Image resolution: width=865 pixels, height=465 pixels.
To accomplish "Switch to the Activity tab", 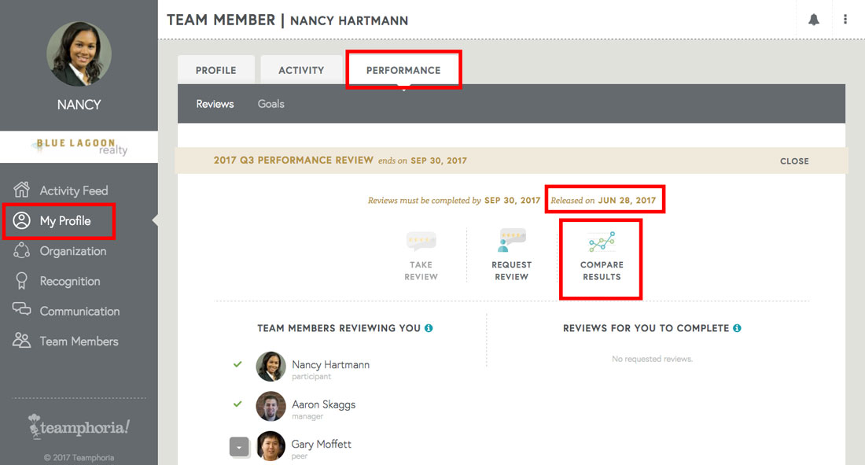I will click(x=301, y=69).
